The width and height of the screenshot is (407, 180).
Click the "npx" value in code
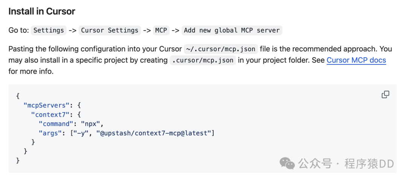click(91, 124)
